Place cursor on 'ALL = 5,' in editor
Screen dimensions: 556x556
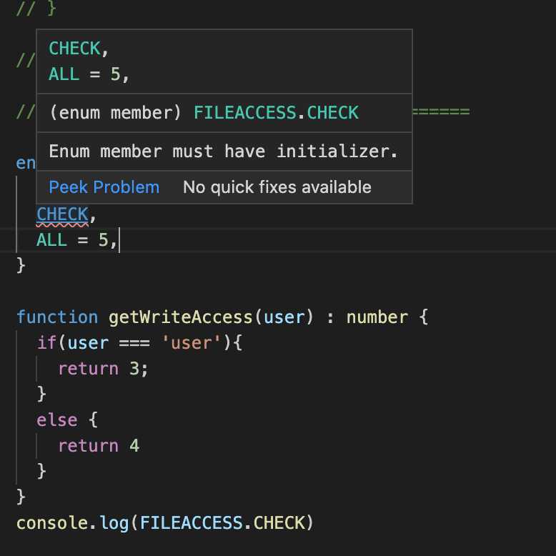pyautogui.click(x=76, y=240)
